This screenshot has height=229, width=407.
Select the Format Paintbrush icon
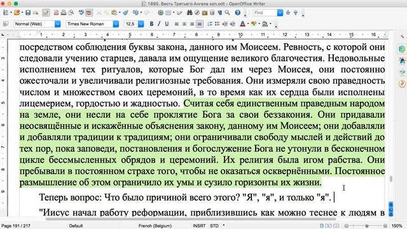[x=126, y=13]
